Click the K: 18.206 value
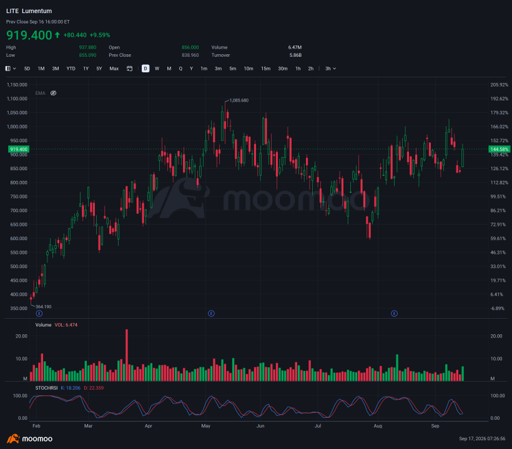512x449 pixels. tap(71, 388)
